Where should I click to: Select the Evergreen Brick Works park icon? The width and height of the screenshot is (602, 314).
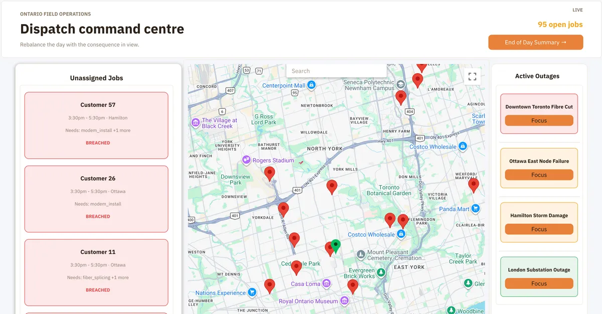pos(381,273)
